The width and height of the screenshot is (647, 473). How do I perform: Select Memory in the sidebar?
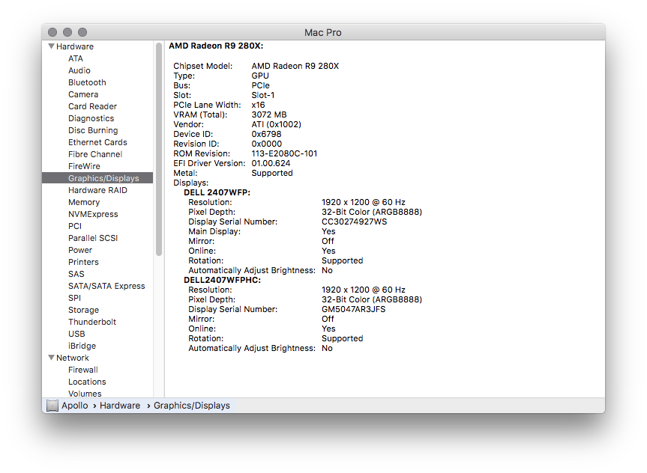[x=84, y=202]
